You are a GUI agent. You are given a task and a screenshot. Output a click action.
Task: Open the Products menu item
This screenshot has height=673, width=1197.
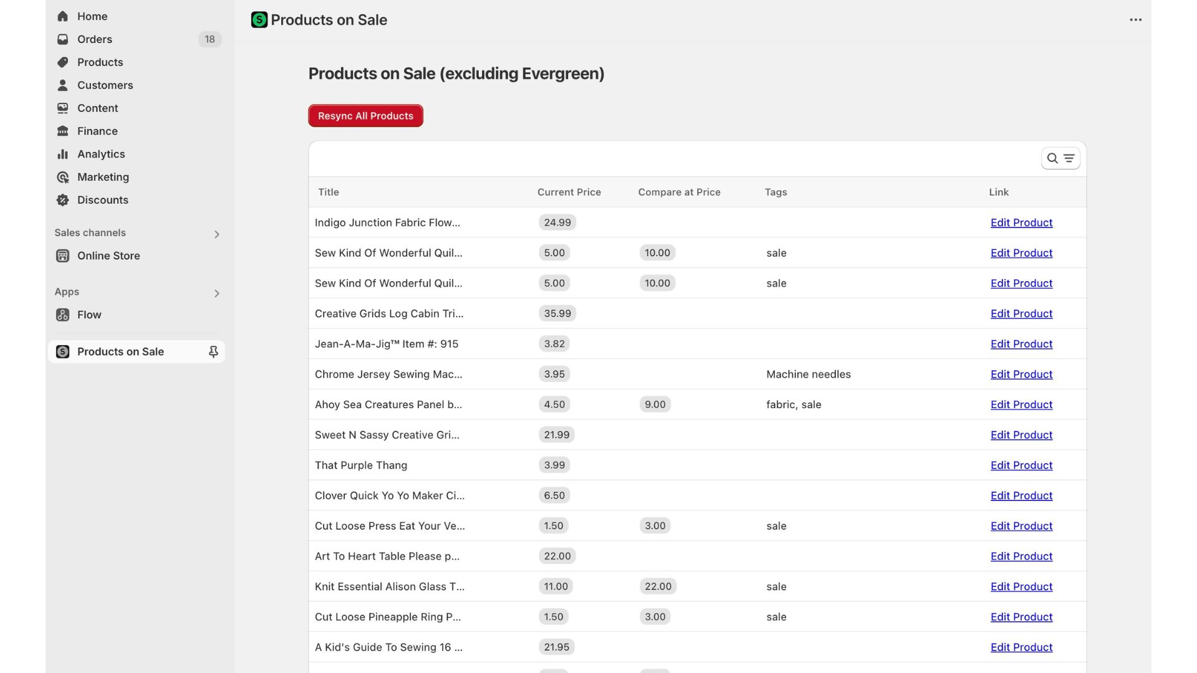click(136, 62)
